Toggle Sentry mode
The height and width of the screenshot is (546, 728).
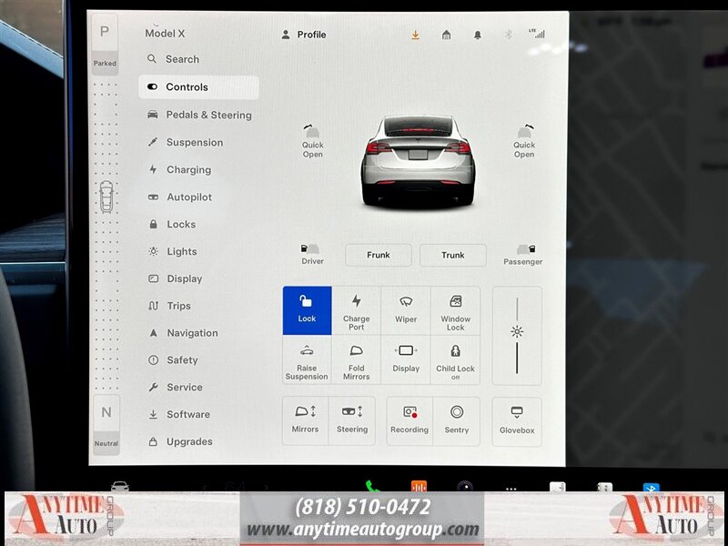pos(457,421)
